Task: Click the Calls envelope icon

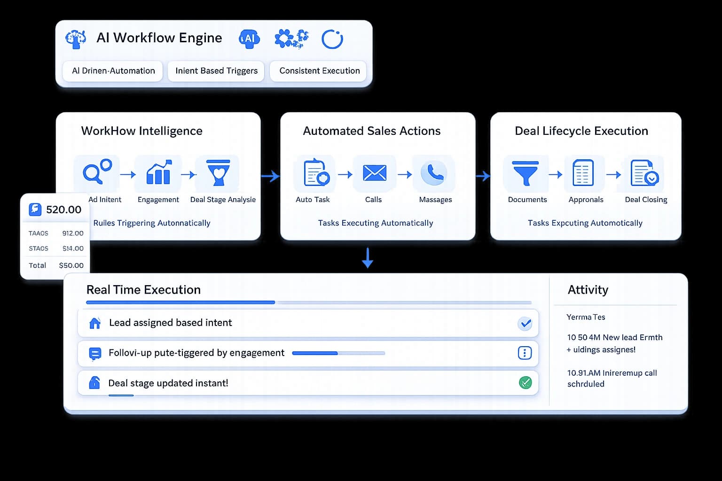Action: [x=375, y=173]
